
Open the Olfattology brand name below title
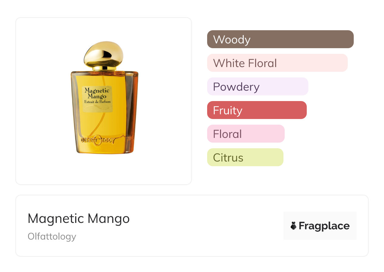pyautogui.click(x=52, y=236)
